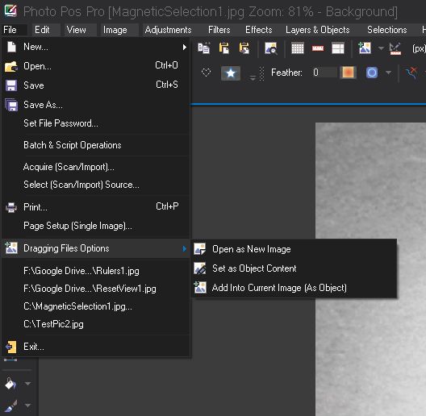This screenshot has width=426, height=416.
Task: Open the Edit menu
Action: tap(42, 30)
